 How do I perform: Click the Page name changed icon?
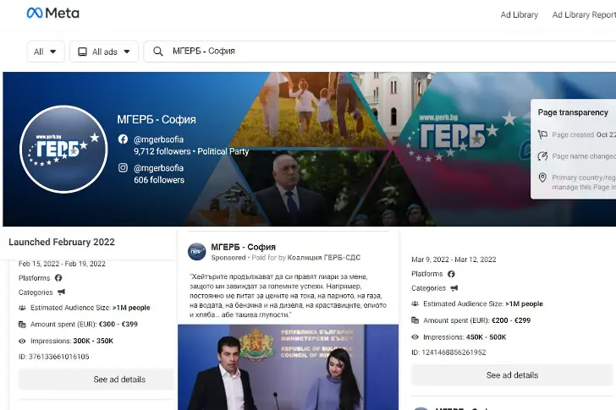point(542,156)
